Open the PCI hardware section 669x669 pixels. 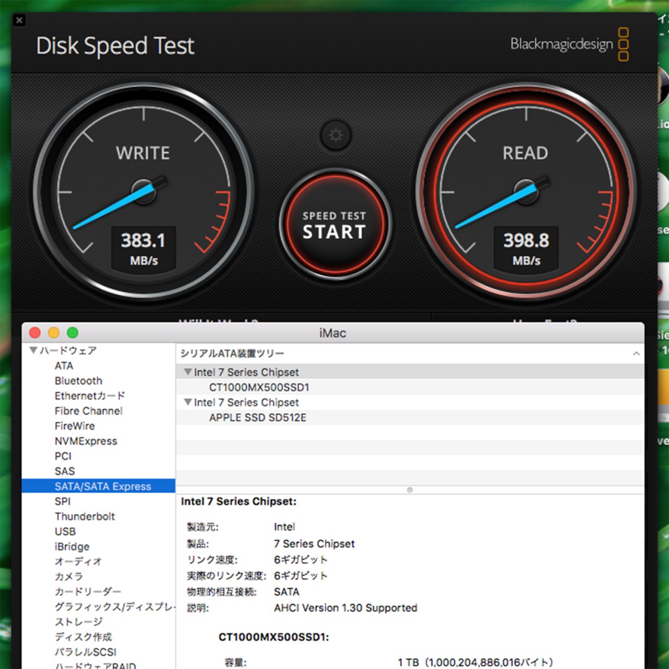[x=63, y=456]
